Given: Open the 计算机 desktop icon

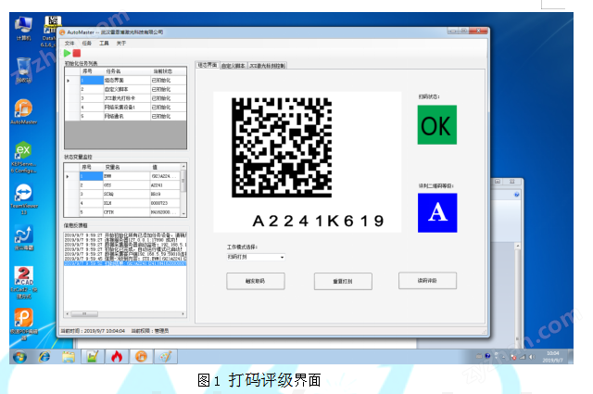Looking at the screenshot, I should [x=23, y=29].
